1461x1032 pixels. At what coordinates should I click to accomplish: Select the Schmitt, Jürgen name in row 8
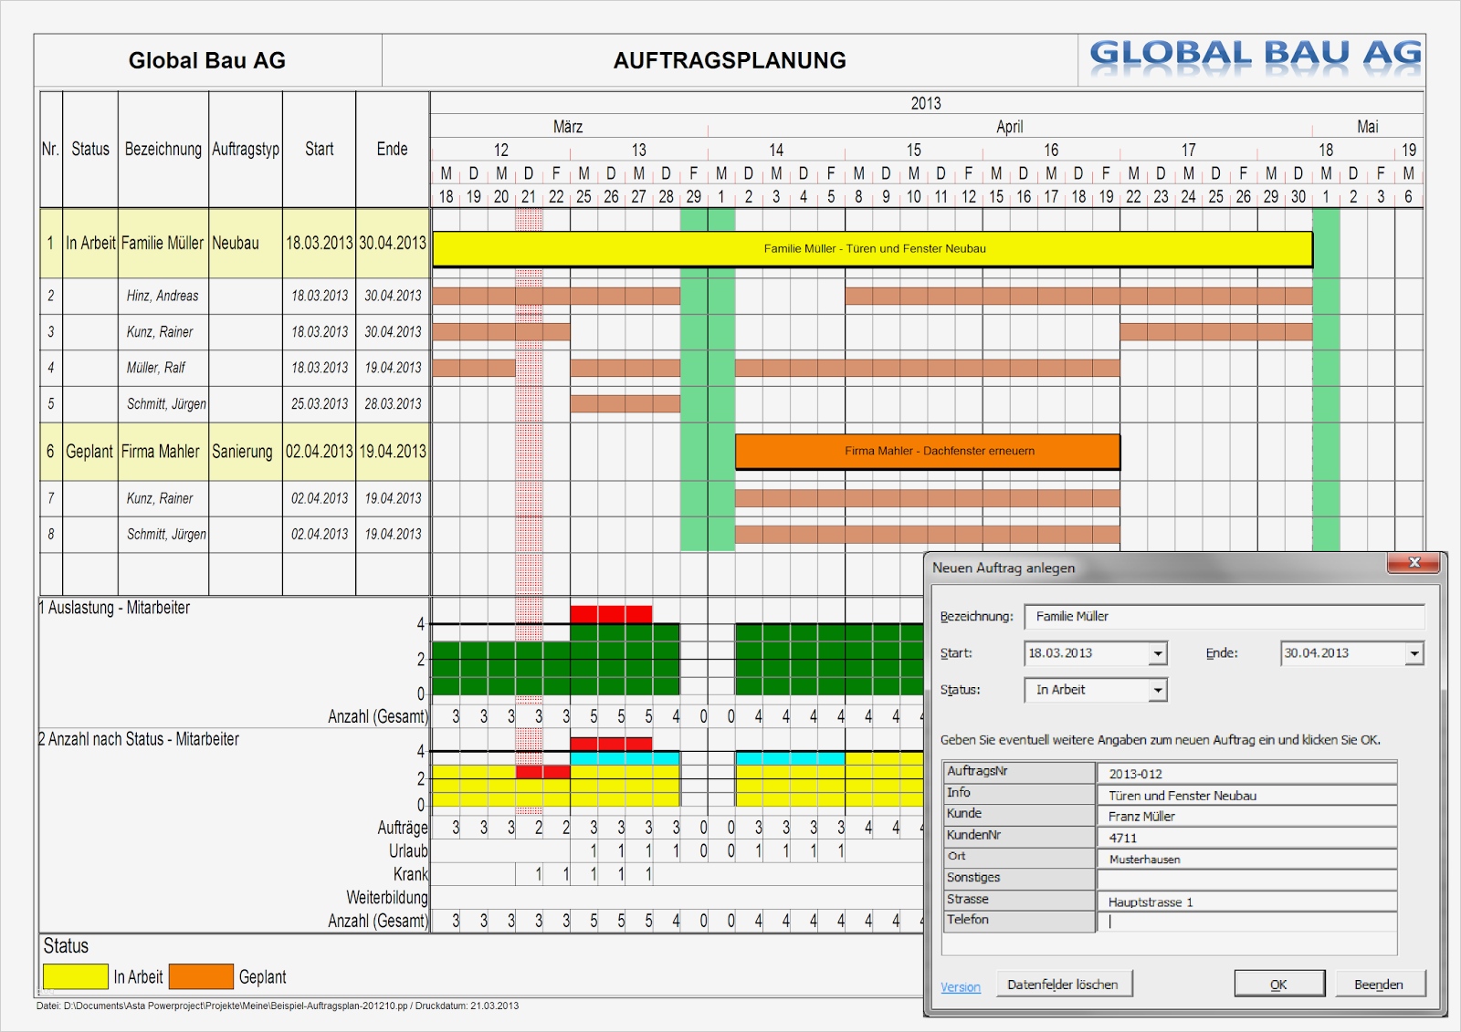(x=166, y=534)
